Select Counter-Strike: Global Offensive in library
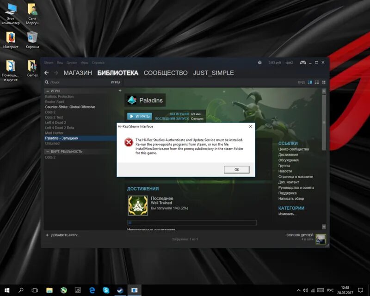The height and width of the screenshot is (296, 370). 70,107
